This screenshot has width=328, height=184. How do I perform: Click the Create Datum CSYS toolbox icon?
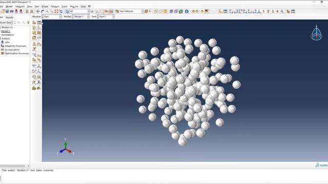point(39,71)
